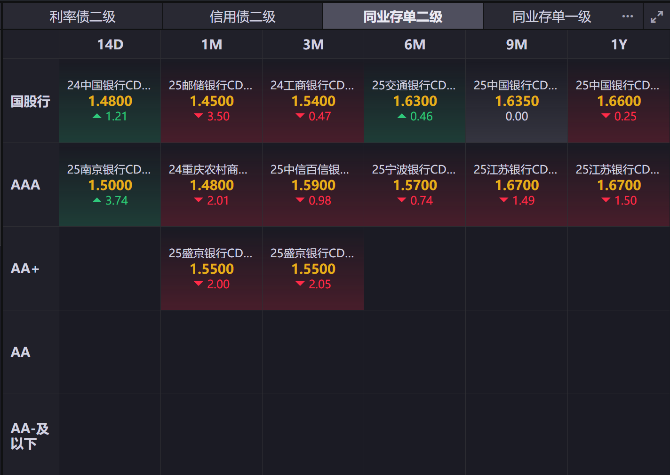Open 24重庆农村商 cell at 1.4800
The height and width of the screenshot is (475, 670).
[x=212, y=185]
